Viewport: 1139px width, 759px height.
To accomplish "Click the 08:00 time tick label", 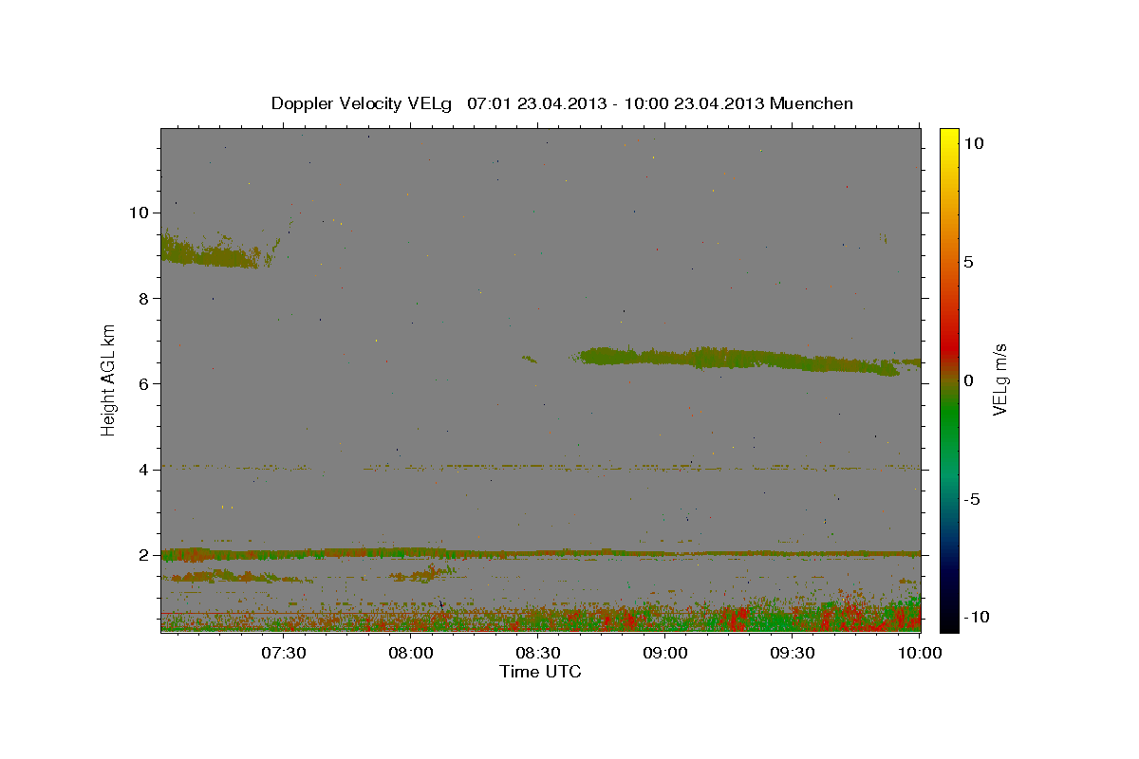I will tap(411, 653).
